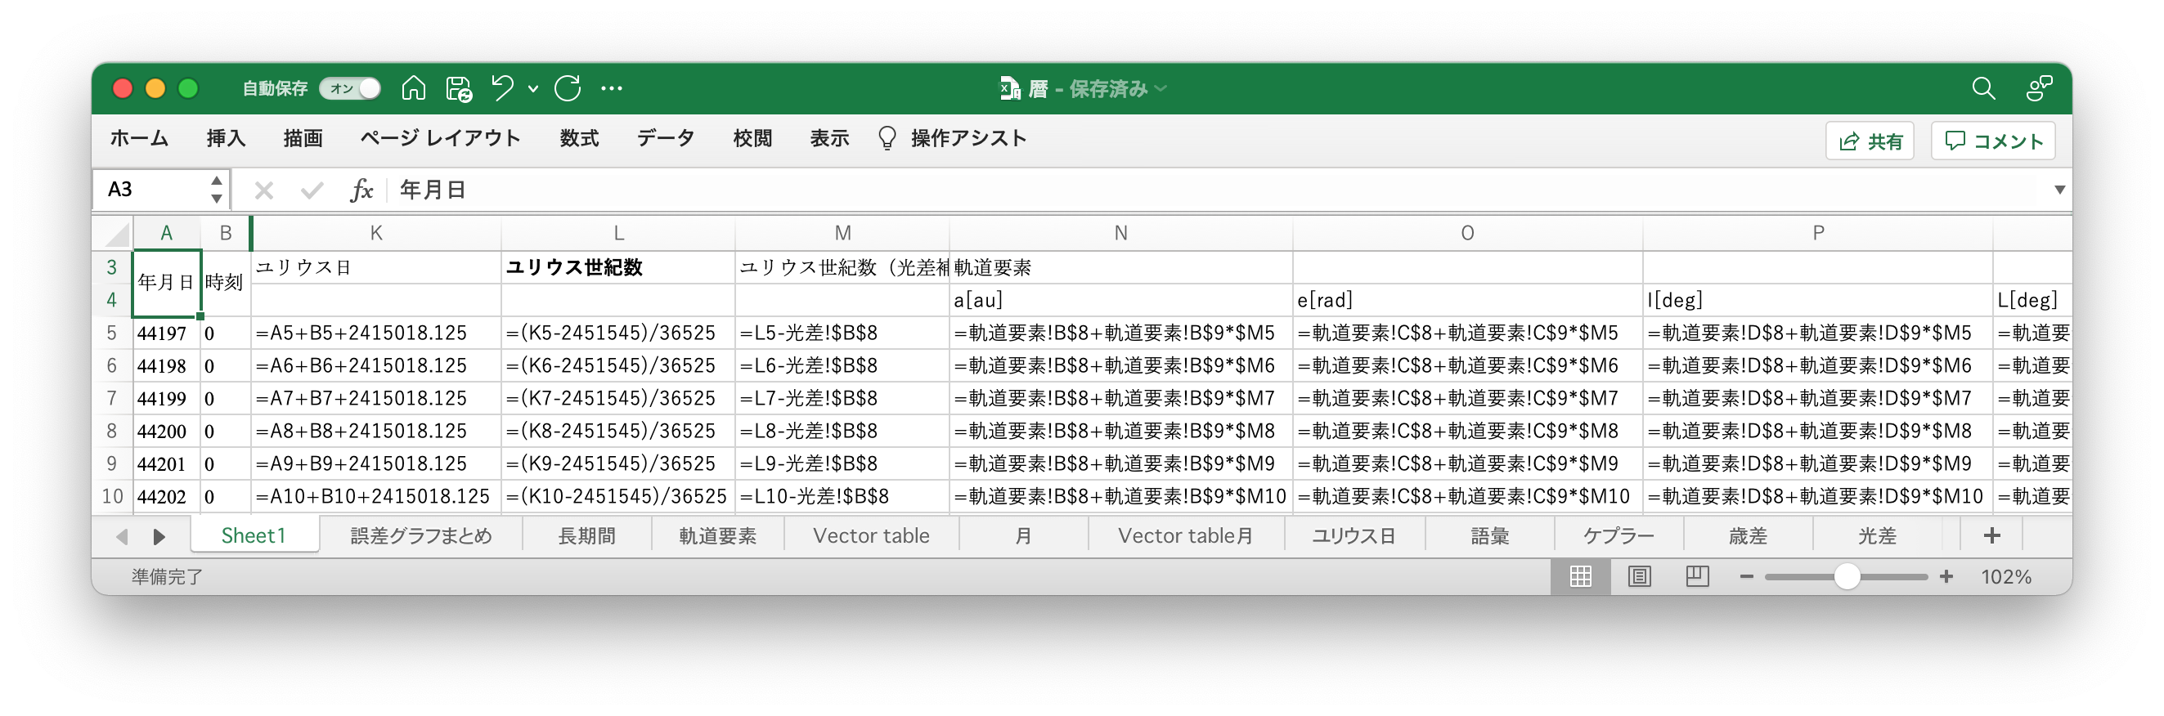Screen dimensions: 2164x716
Task: Click the e[rad] header cell
Action: tap(1466, 301)
